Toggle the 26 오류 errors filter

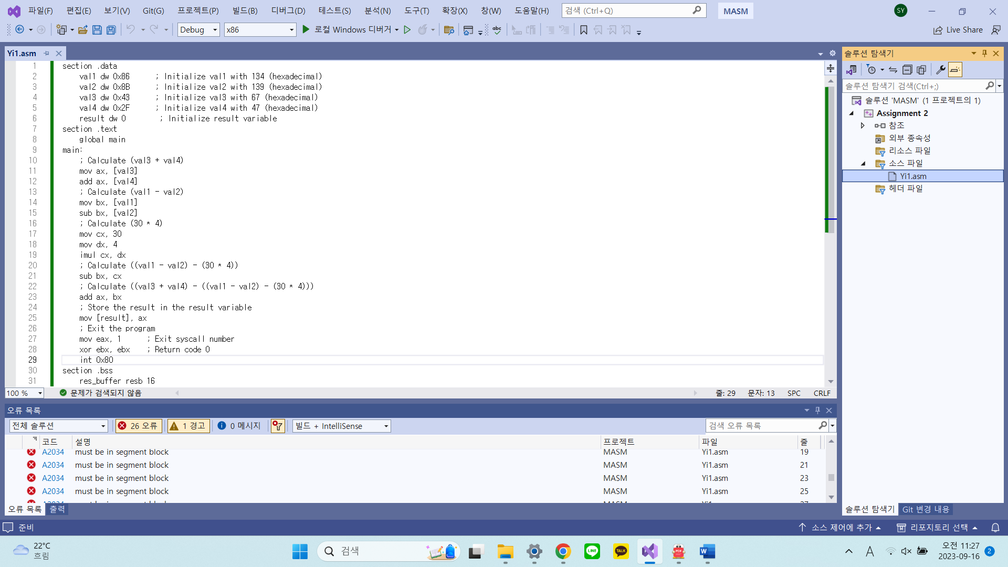coord(138,426)
